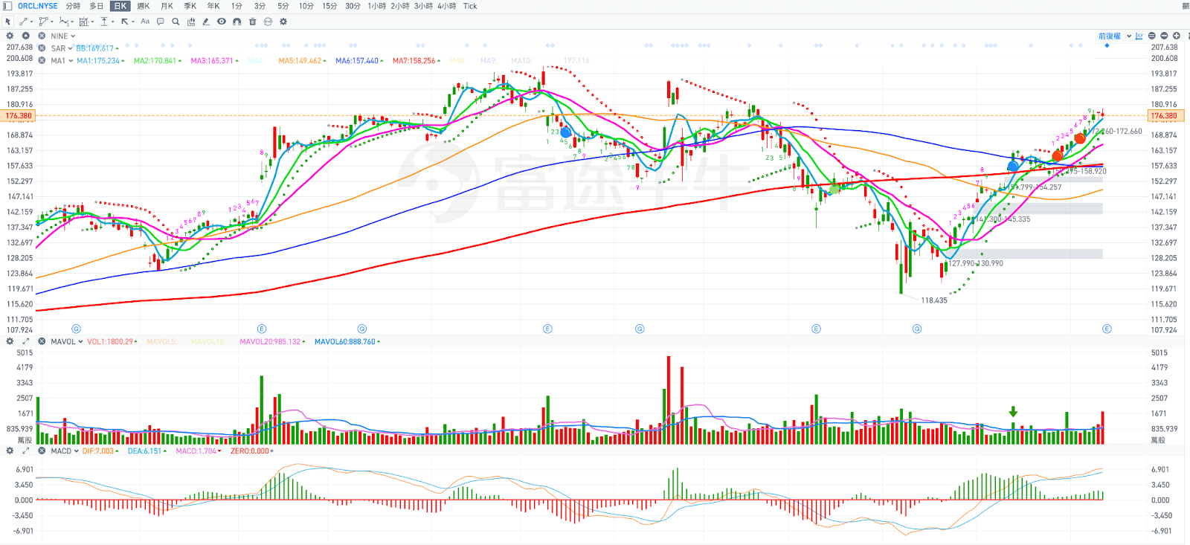Select the cursor pointer tool

pyautogui.click(x=7, y=22)
